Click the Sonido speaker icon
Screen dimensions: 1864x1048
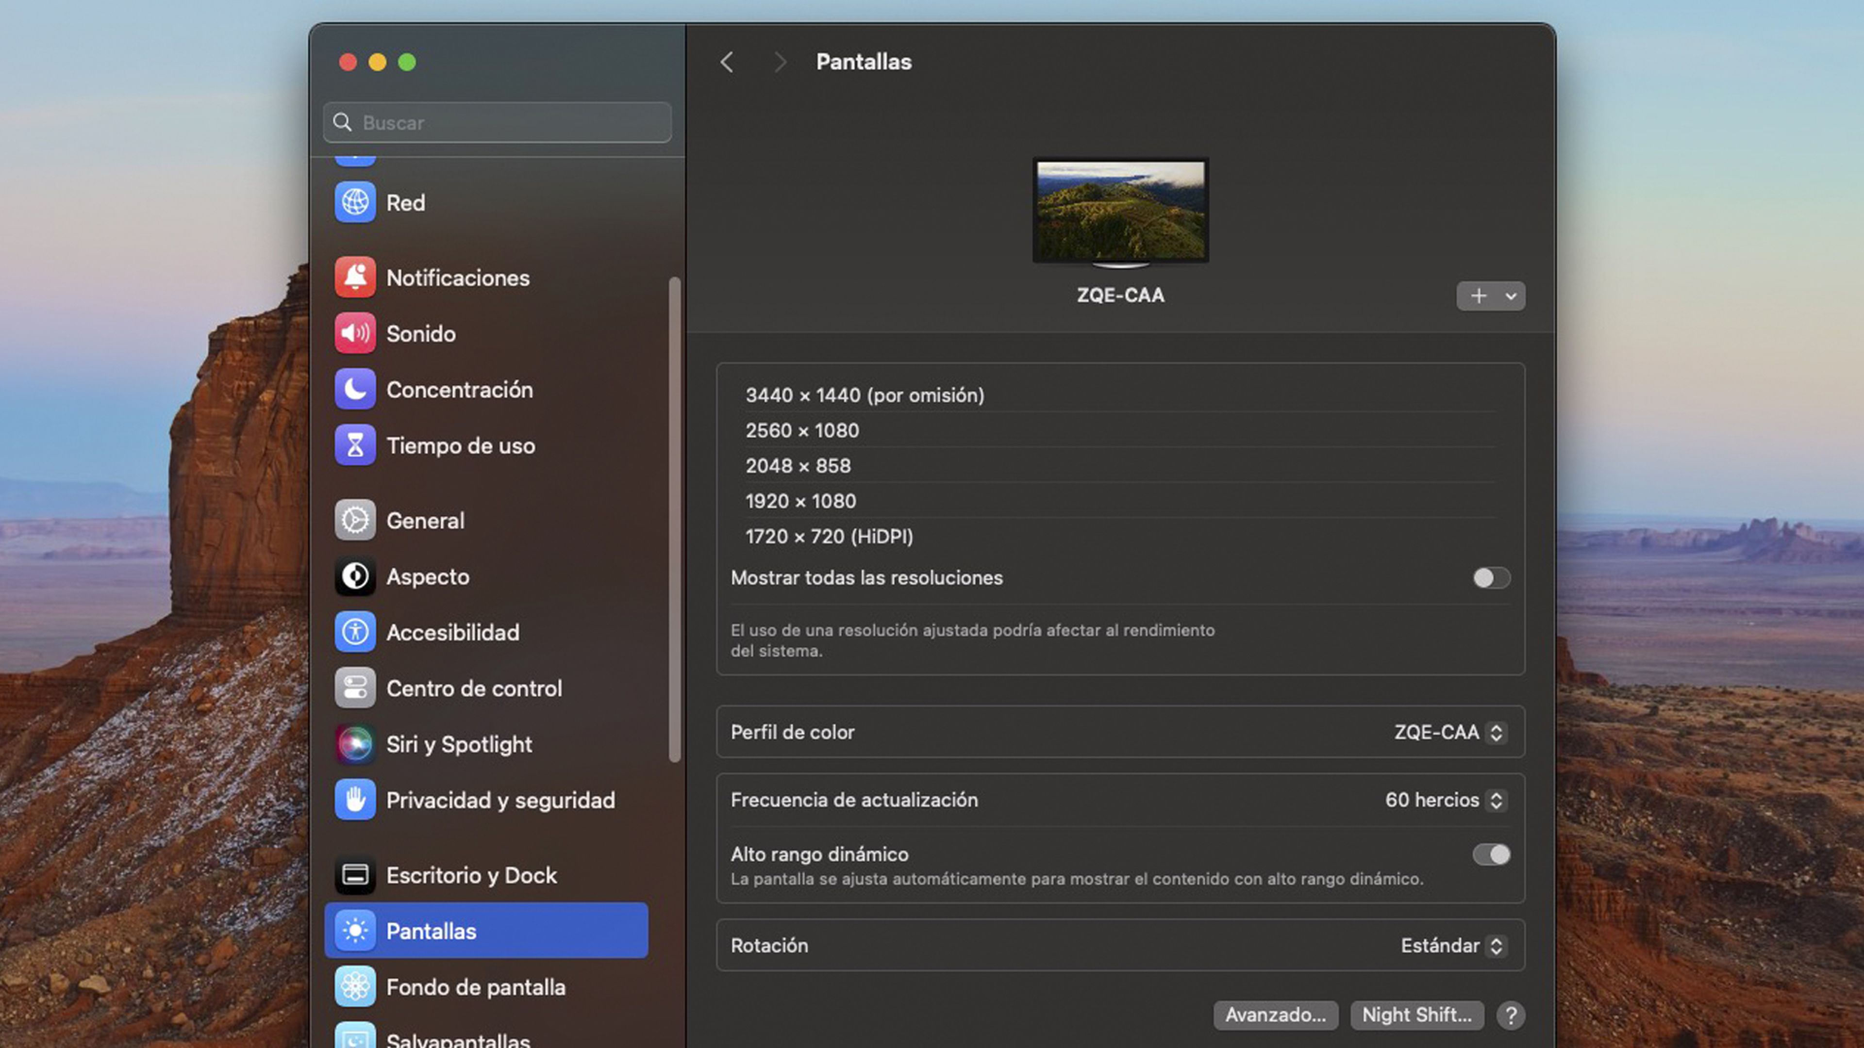[354, 333]
